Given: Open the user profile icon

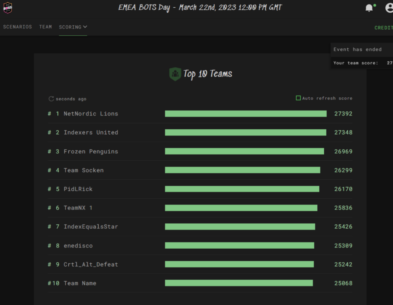Looking at the screenshot, I should (389, 8).
